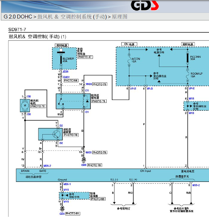Screen dimensions: 209x221
Task: Click the A/CON 10A fuse symbol
Action: pyautogui.click(x=129, y=60)
